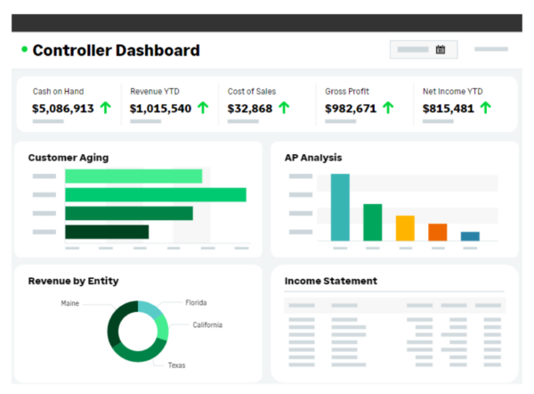Select the Revenue YTD value $1,015,540
534x394 pixels.
160,109
